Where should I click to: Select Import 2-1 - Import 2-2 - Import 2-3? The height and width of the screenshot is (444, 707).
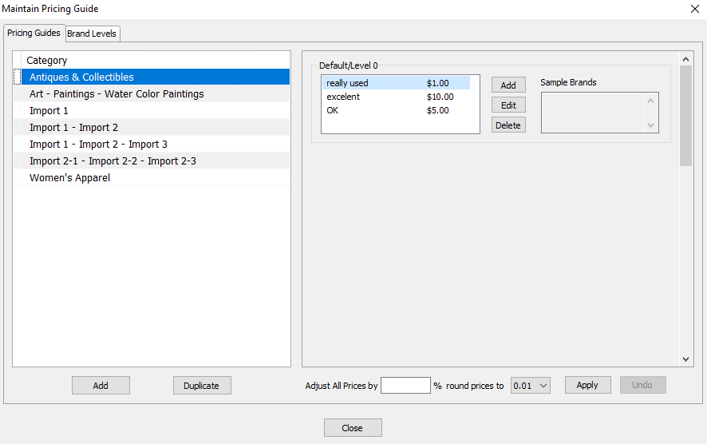coord(156,161)
